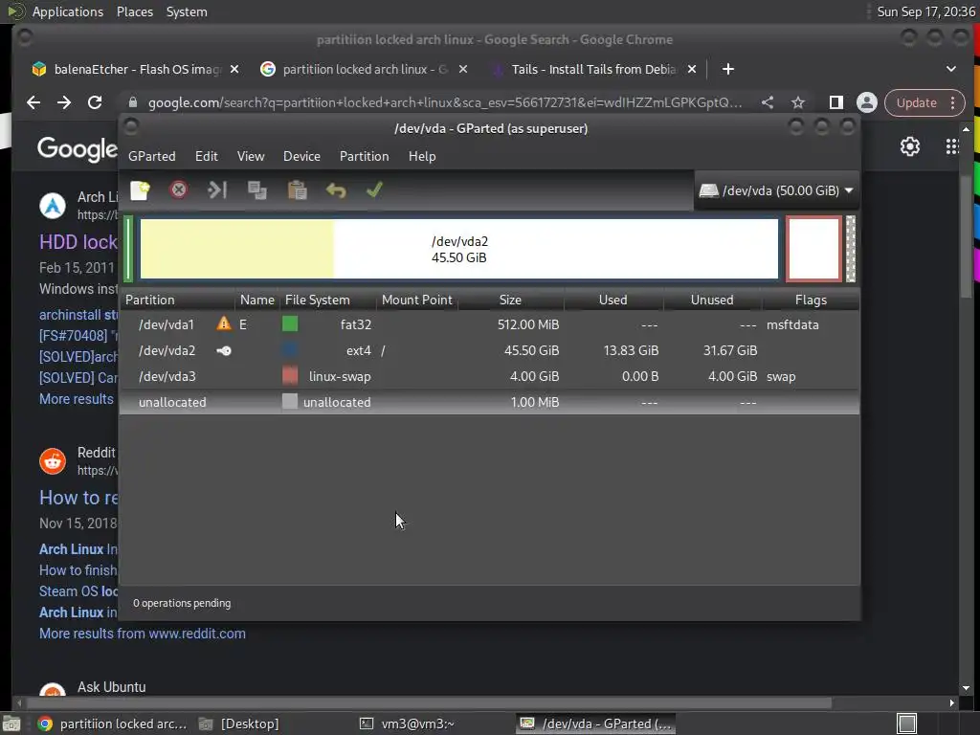Click the key lock icon on /dev/vda2
Viewport: 980px width, 735px height.
[224, 350]
